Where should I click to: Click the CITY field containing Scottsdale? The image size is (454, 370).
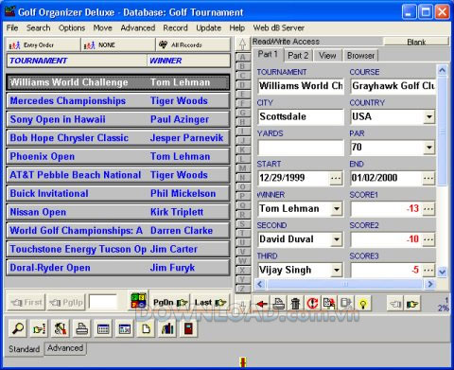(x=301, y=117)
